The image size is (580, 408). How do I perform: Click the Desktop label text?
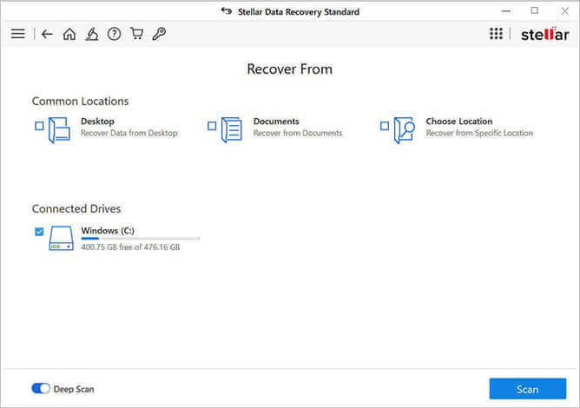(x=97, y=122)
